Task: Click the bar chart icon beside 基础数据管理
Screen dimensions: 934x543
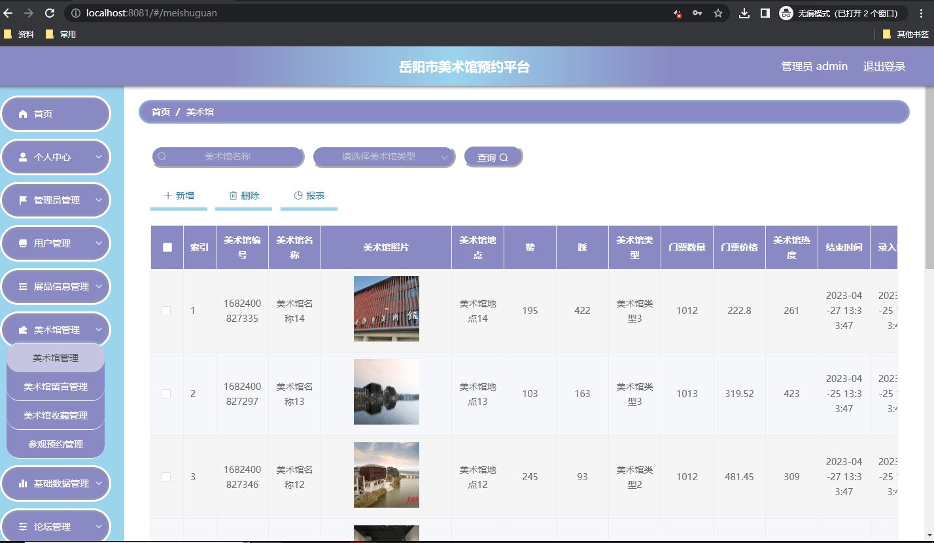Action: (x=23, y=483)
